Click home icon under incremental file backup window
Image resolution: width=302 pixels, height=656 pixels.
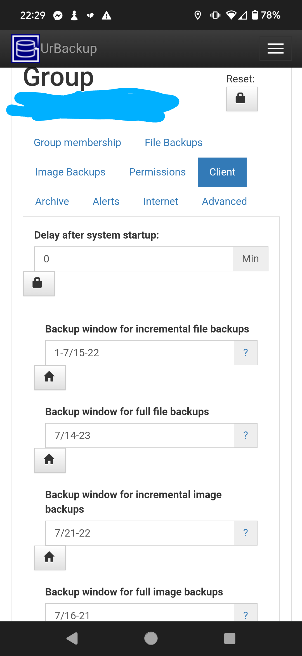point(50,377)
